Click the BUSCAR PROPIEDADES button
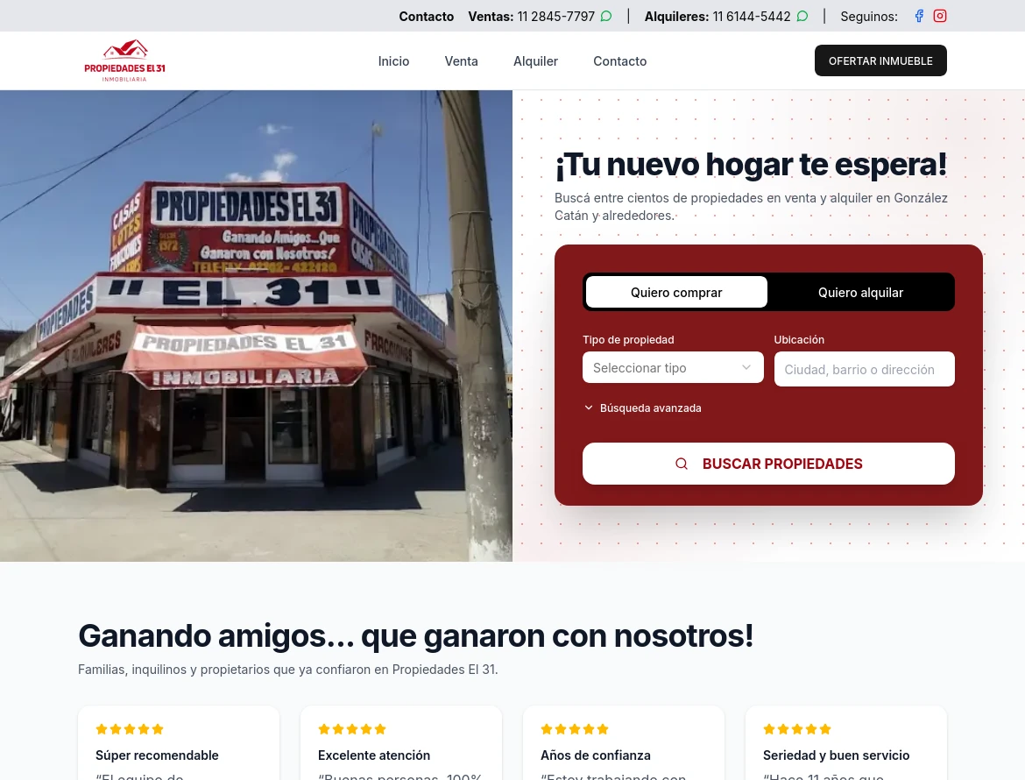1025x780 pixels. (x=768, y=464)
